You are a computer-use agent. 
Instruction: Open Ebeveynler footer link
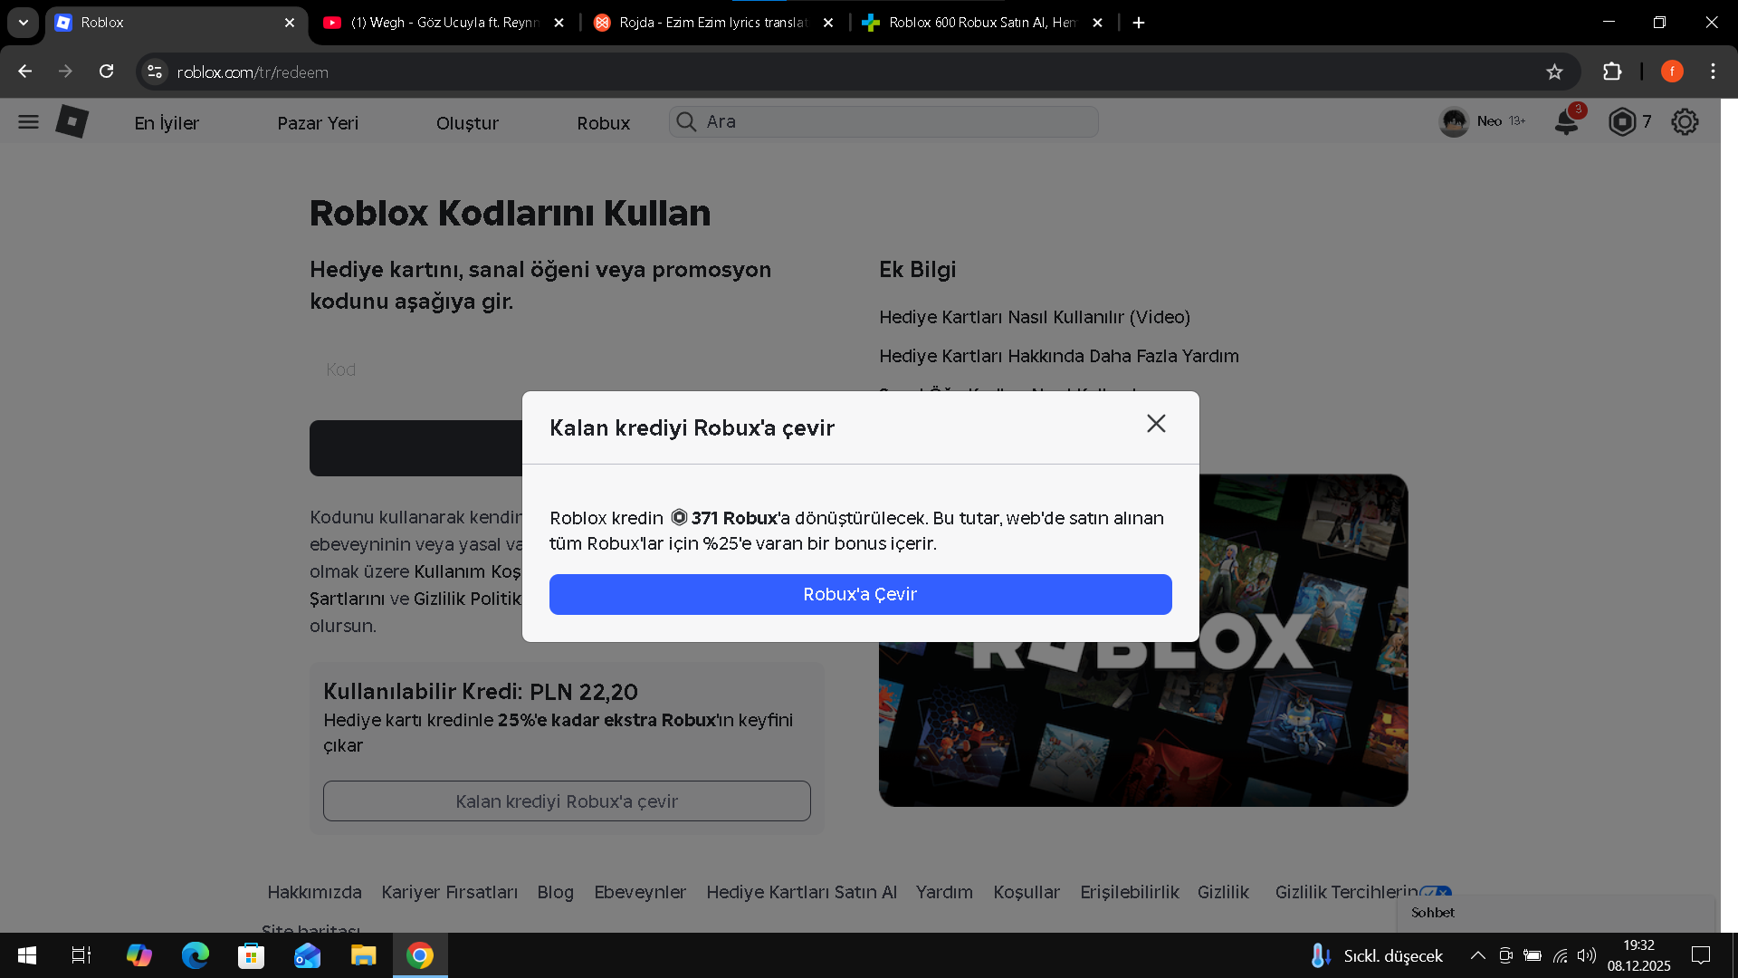click(640, 892)
